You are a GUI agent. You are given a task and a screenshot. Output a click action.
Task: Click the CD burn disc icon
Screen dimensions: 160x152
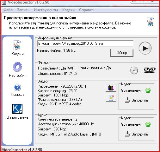click(x=134, y=70)
